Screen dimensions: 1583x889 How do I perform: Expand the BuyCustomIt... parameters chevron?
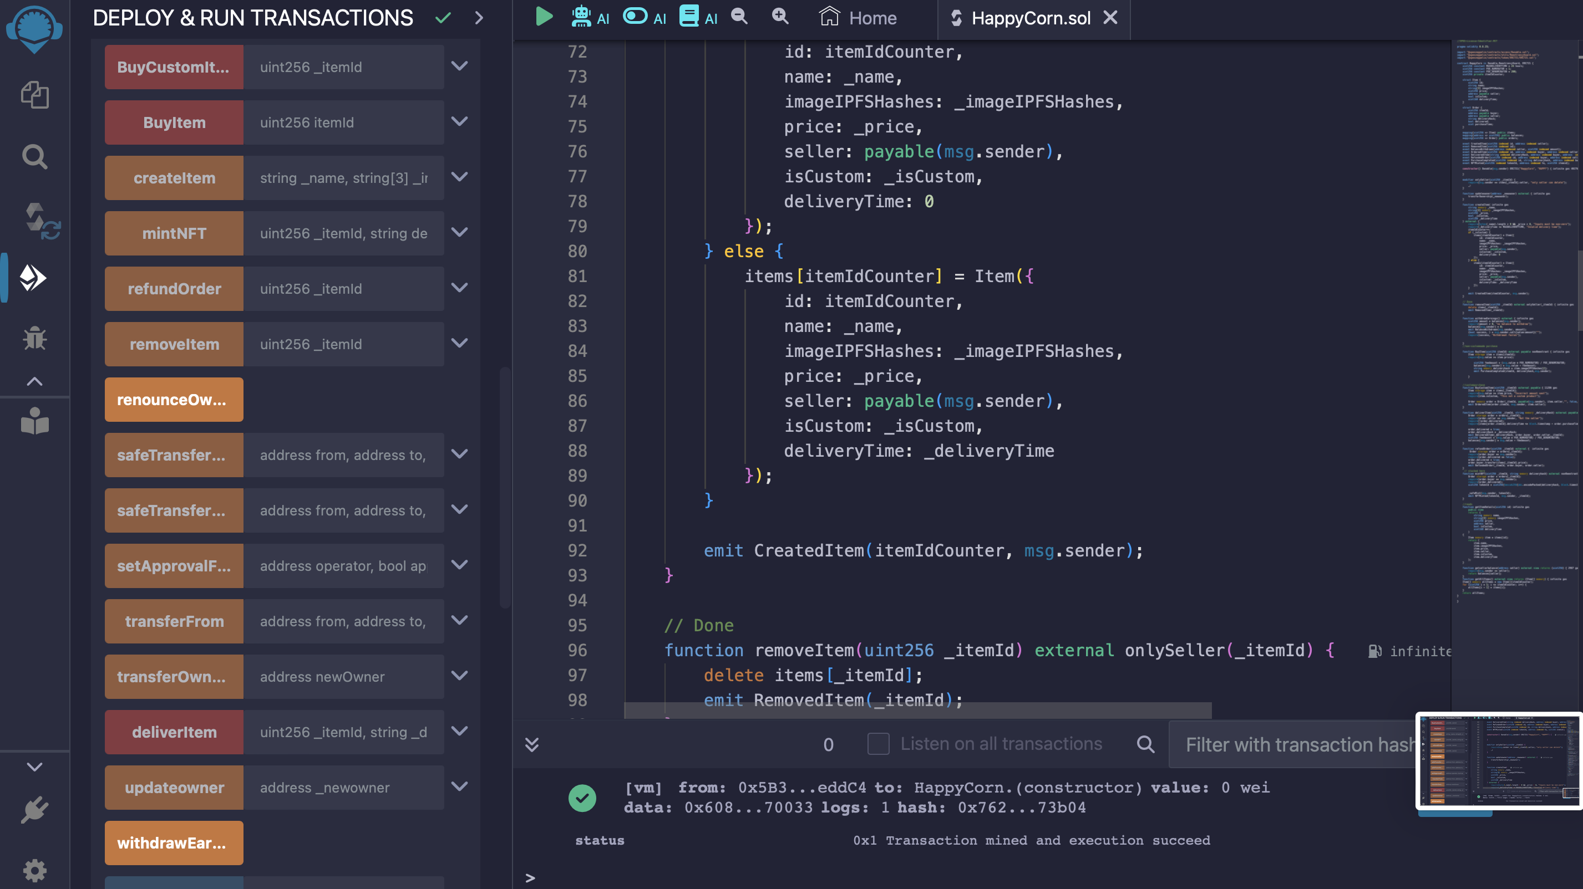[x=460, y=66]
